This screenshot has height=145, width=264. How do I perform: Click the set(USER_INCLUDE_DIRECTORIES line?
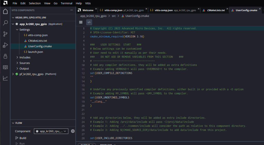[111, 138]
